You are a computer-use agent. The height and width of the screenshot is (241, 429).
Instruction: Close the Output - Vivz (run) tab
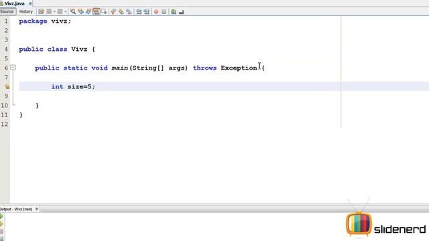click(x=37, y=209)
